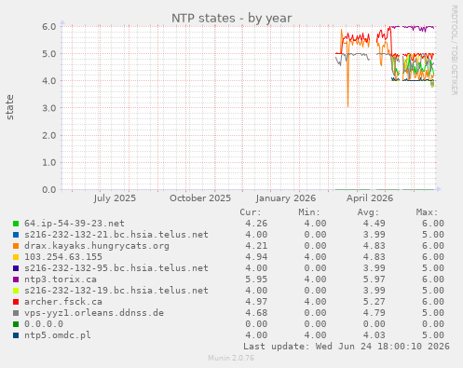
Task: Click the Cur value 4.21 for drax.kayaks.hungrycats.org
Action: tap(256, 246)
